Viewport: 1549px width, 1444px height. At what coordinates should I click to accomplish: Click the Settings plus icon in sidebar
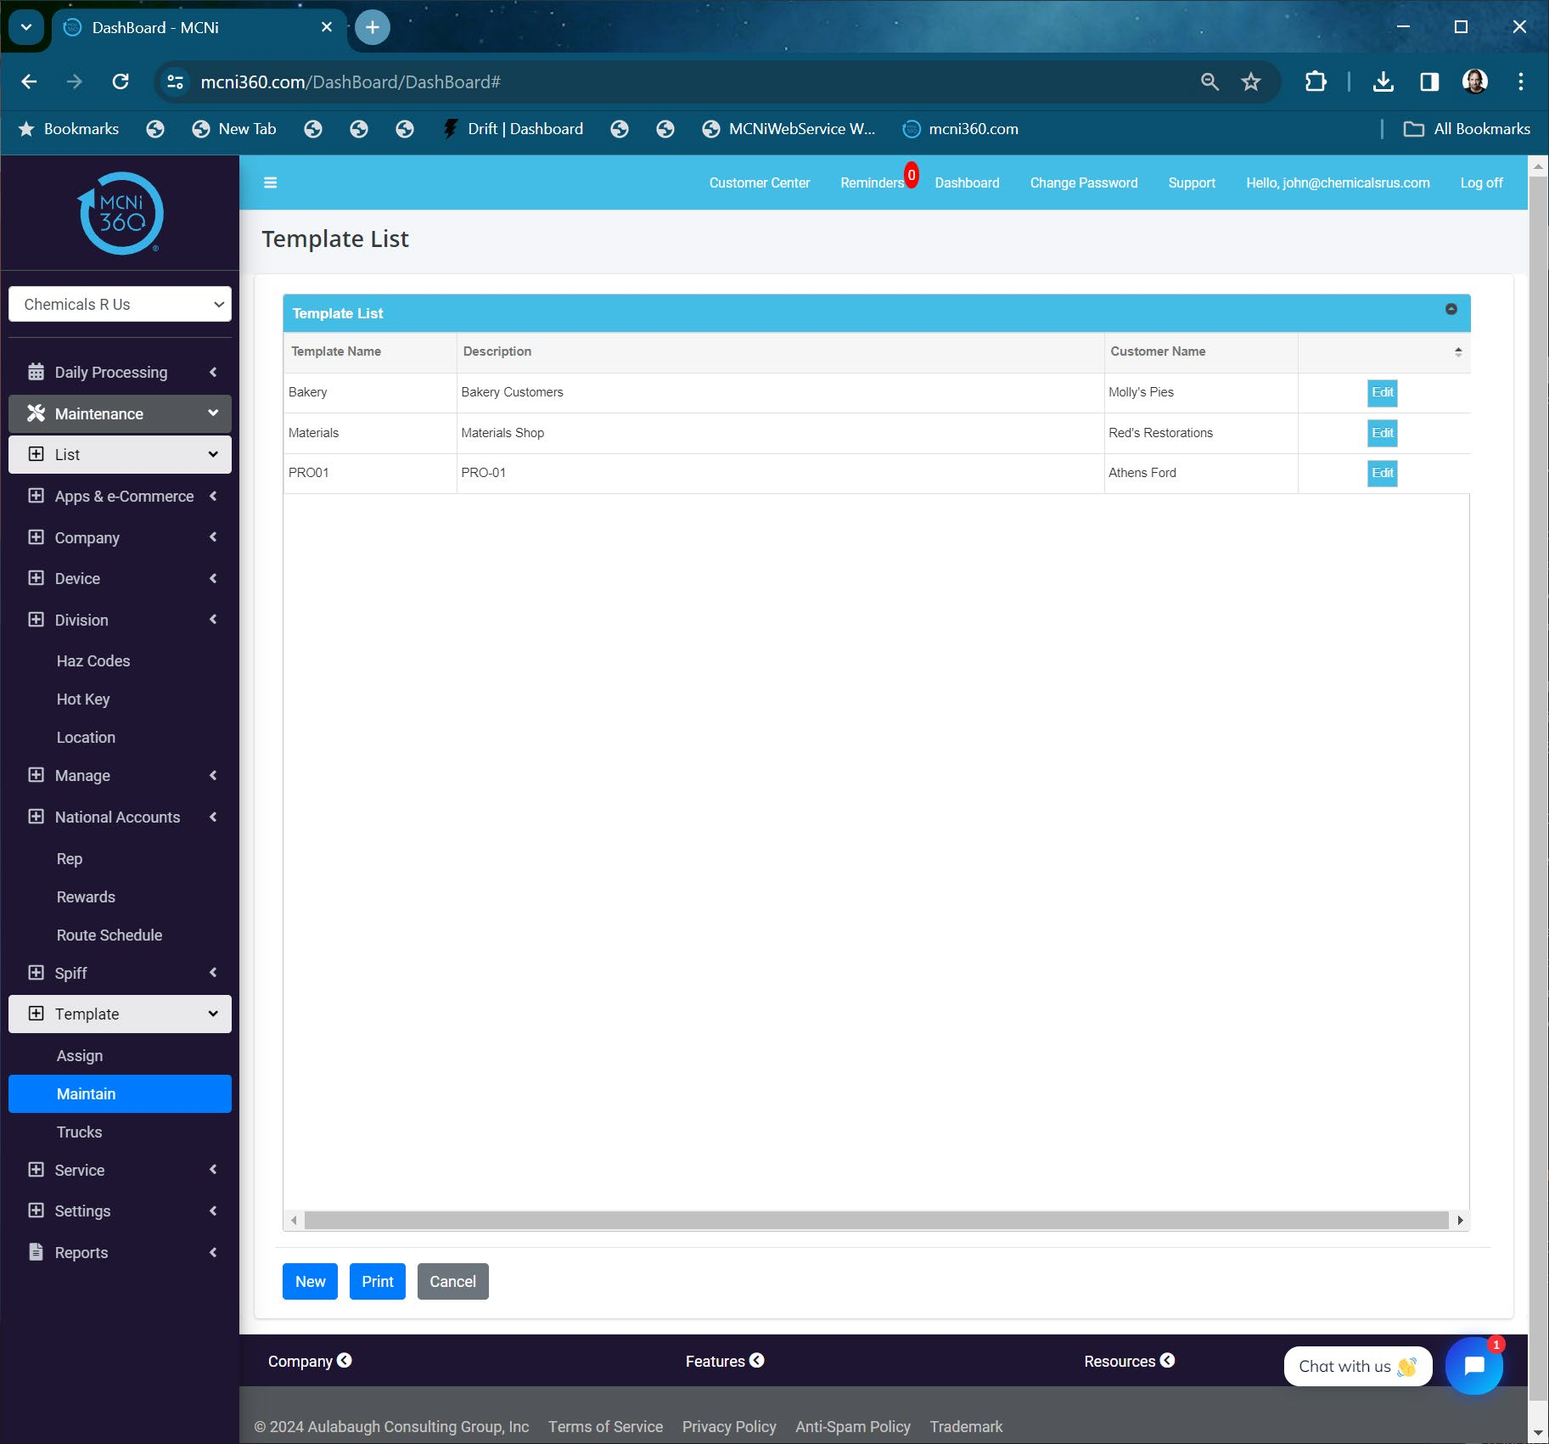pyautogui.click(x=36, y=1211)
